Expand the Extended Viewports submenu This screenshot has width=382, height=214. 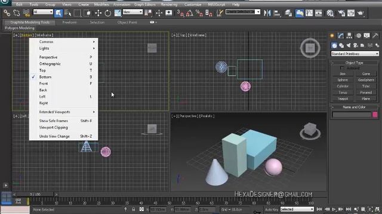click(64, 112)
